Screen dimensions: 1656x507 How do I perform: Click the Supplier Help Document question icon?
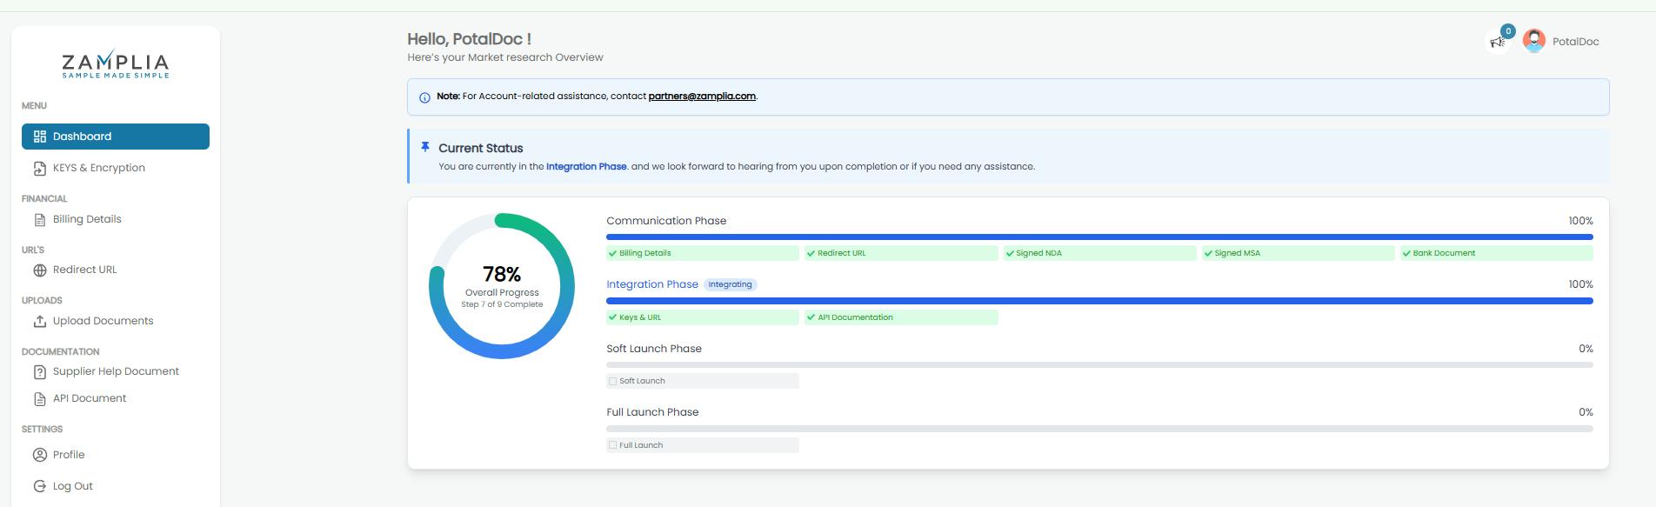(x=40, y=372)
